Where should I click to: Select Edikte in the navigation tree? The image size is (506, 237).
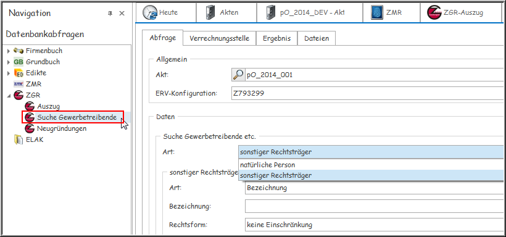point(36,73)
